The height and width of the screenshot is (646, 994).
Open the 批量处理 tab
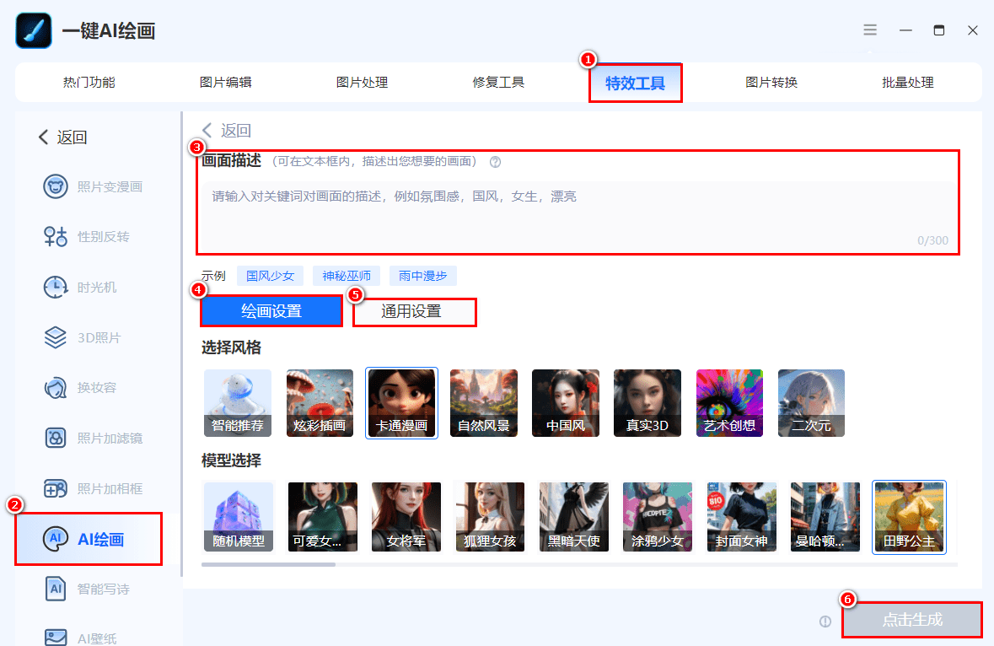907,83
